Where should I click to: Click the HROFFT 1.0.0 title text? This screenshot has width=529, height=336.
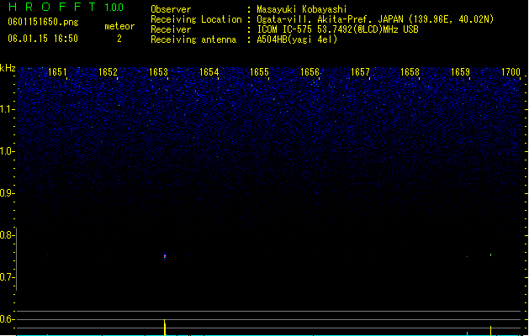pos(66,7)
